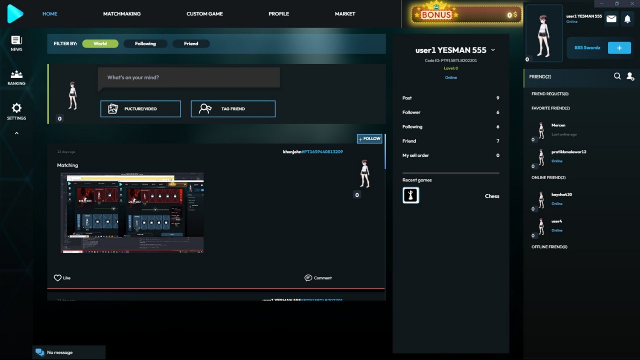This screenshot has height=360, width=640.
Task: Open the Market tab
Action: (345, 13)
